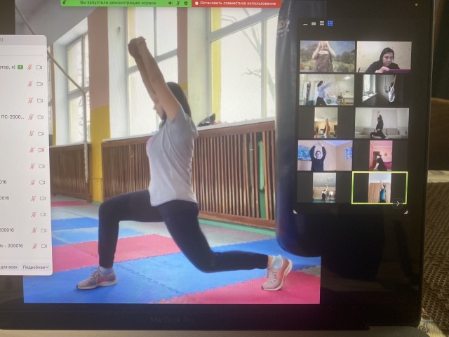Click camera icon in 'с - 200016' row
Screen dimensions: 449x337
click(44, 246)
